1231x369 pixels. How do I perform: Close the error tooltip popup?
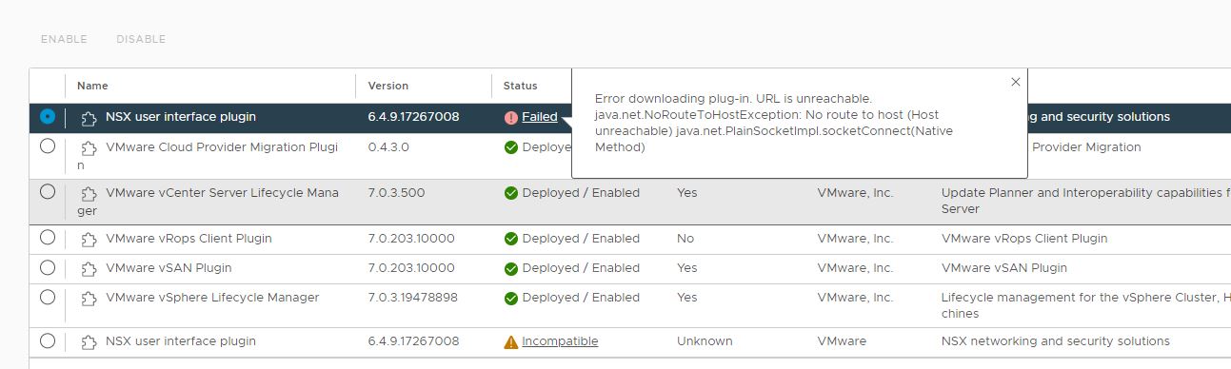[x=1016, y=82]
